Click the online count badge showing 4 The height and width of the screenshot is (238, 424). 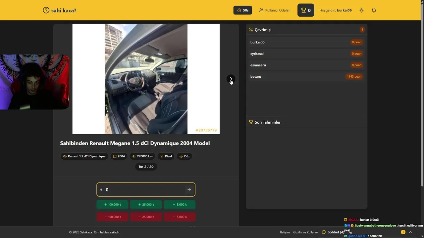point(362,30)
